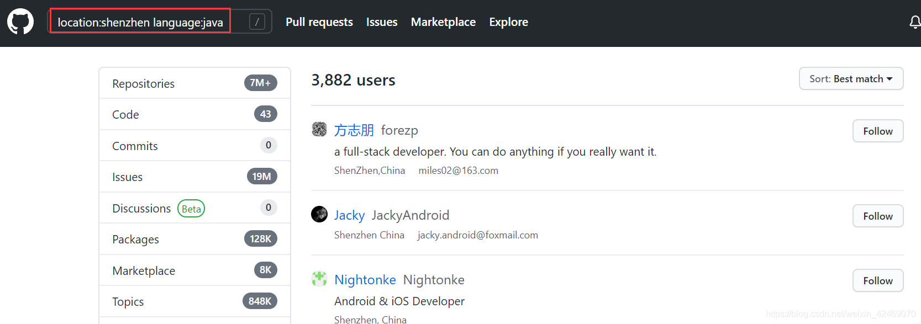Open the GitHub homepage via Octocat logo

pos(20,22)
